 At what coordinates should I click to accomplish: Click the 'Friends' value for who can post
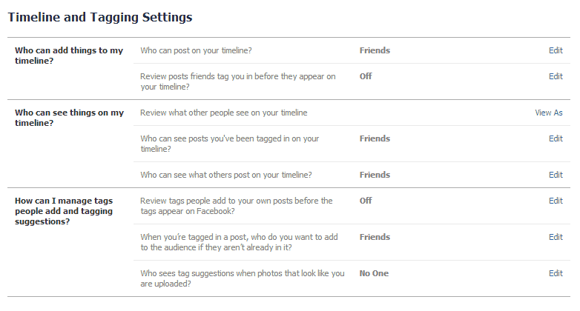click(x=375, y=50)
